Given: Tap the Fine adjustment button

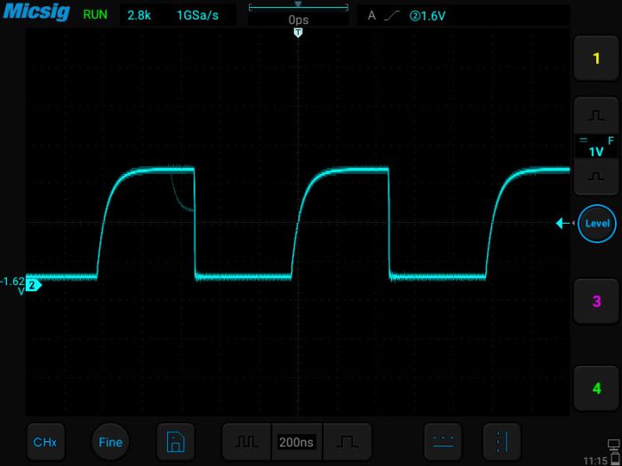Looking at the screenshot, I should [x=110, y=442].
